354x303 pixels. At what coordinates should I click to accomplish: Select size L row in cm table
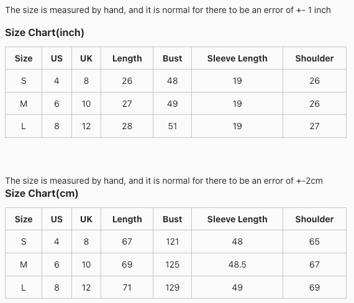[176, 287]
